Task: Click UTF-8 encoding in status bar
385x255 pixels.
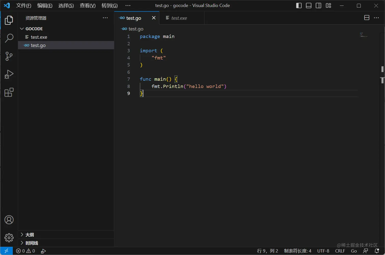Action: point(323,251)
